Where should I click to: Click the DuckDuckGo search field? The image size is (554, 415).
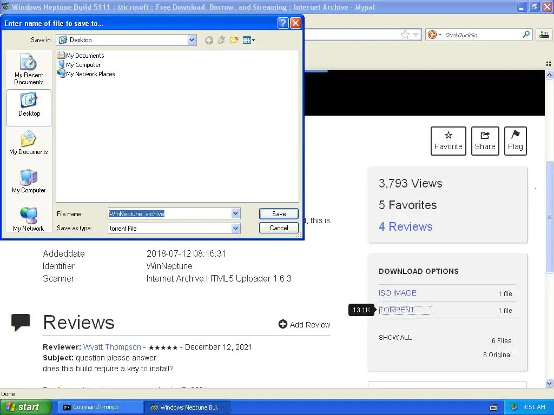click(x=481, y=35)
